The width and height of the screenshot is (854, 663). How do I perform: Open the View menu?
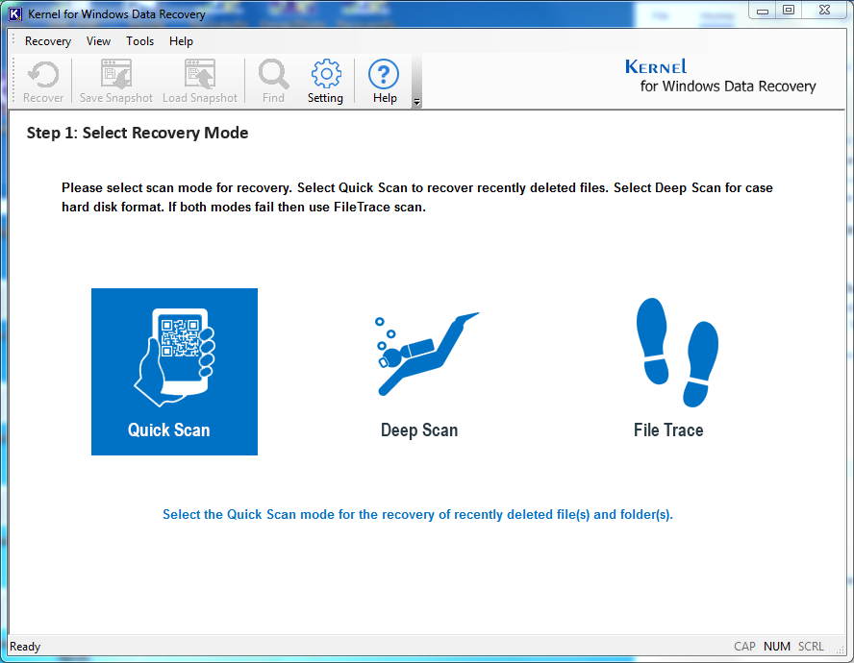99,41
